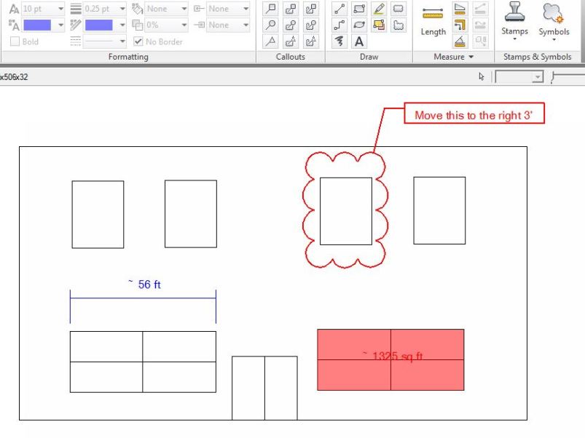Select Circle Callout with Rectangle Cloud tool
This screenshot has width=585, height=438.
point(291,25)
